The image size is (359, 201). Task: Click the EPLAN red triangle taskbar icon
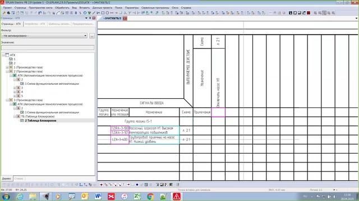pos(177,197)
